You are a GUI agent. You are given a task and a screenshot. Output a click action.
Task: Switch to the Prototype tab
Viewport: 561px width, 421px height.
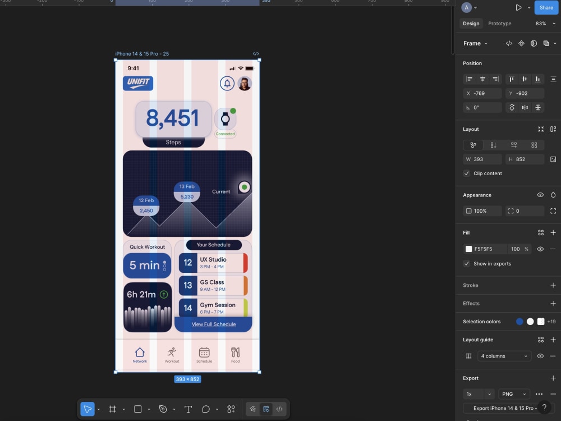point(499,24)
